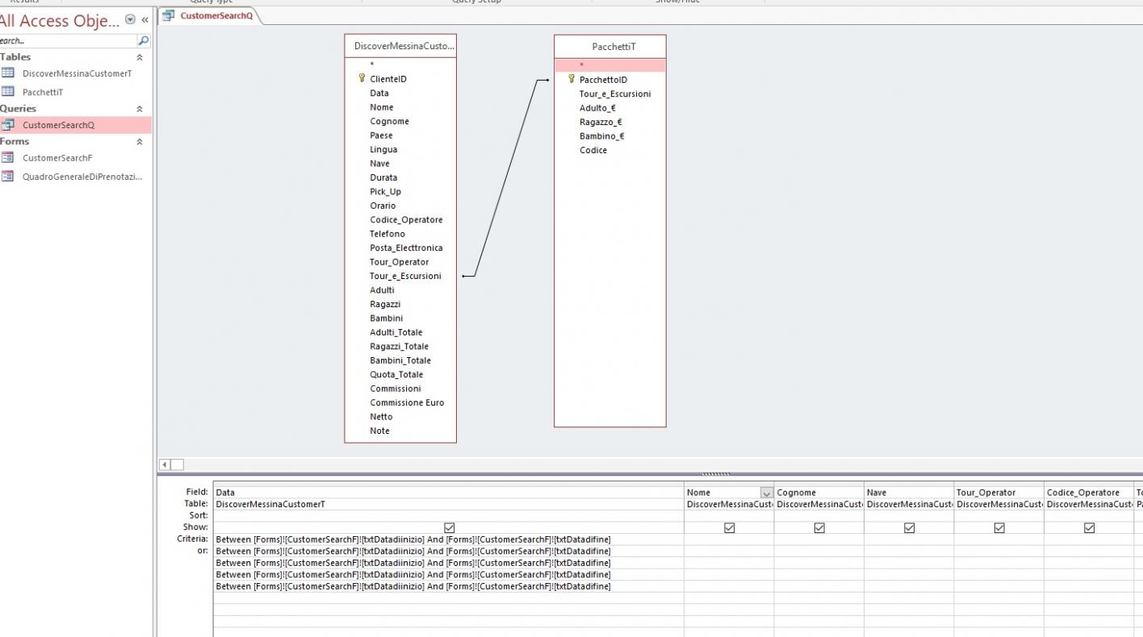
Task: Open the All Access Objects pane menu arrow
Action: pos(131,19)
